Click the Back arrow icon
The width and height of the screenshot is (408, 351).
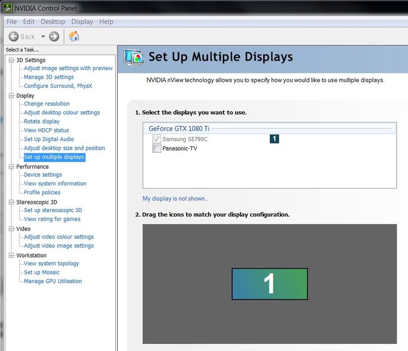tap(14, 36)
